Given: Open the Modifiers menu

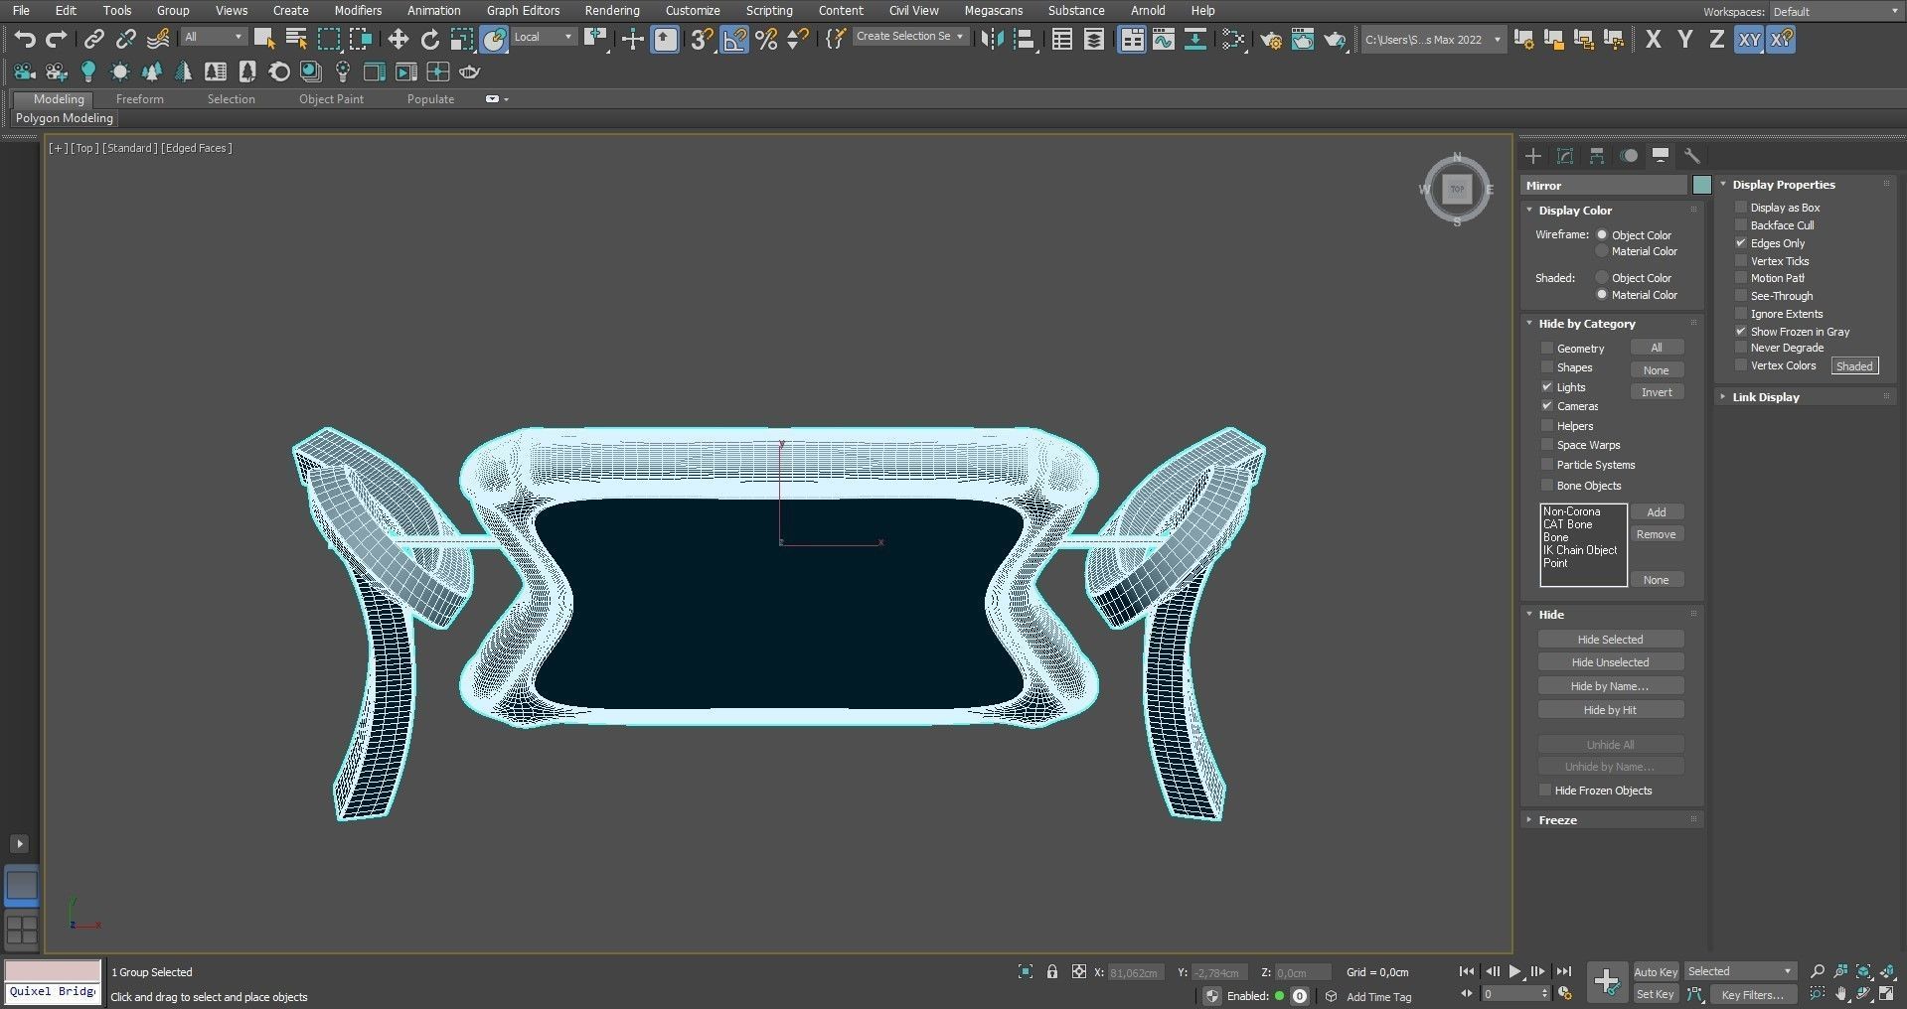Looking at the screenshot, I should tap(357, 11).
